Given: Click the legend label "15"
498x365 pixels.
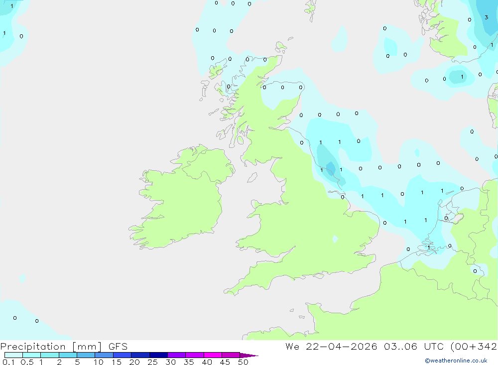Looking at the screenshot, I should tap(117, 362).
